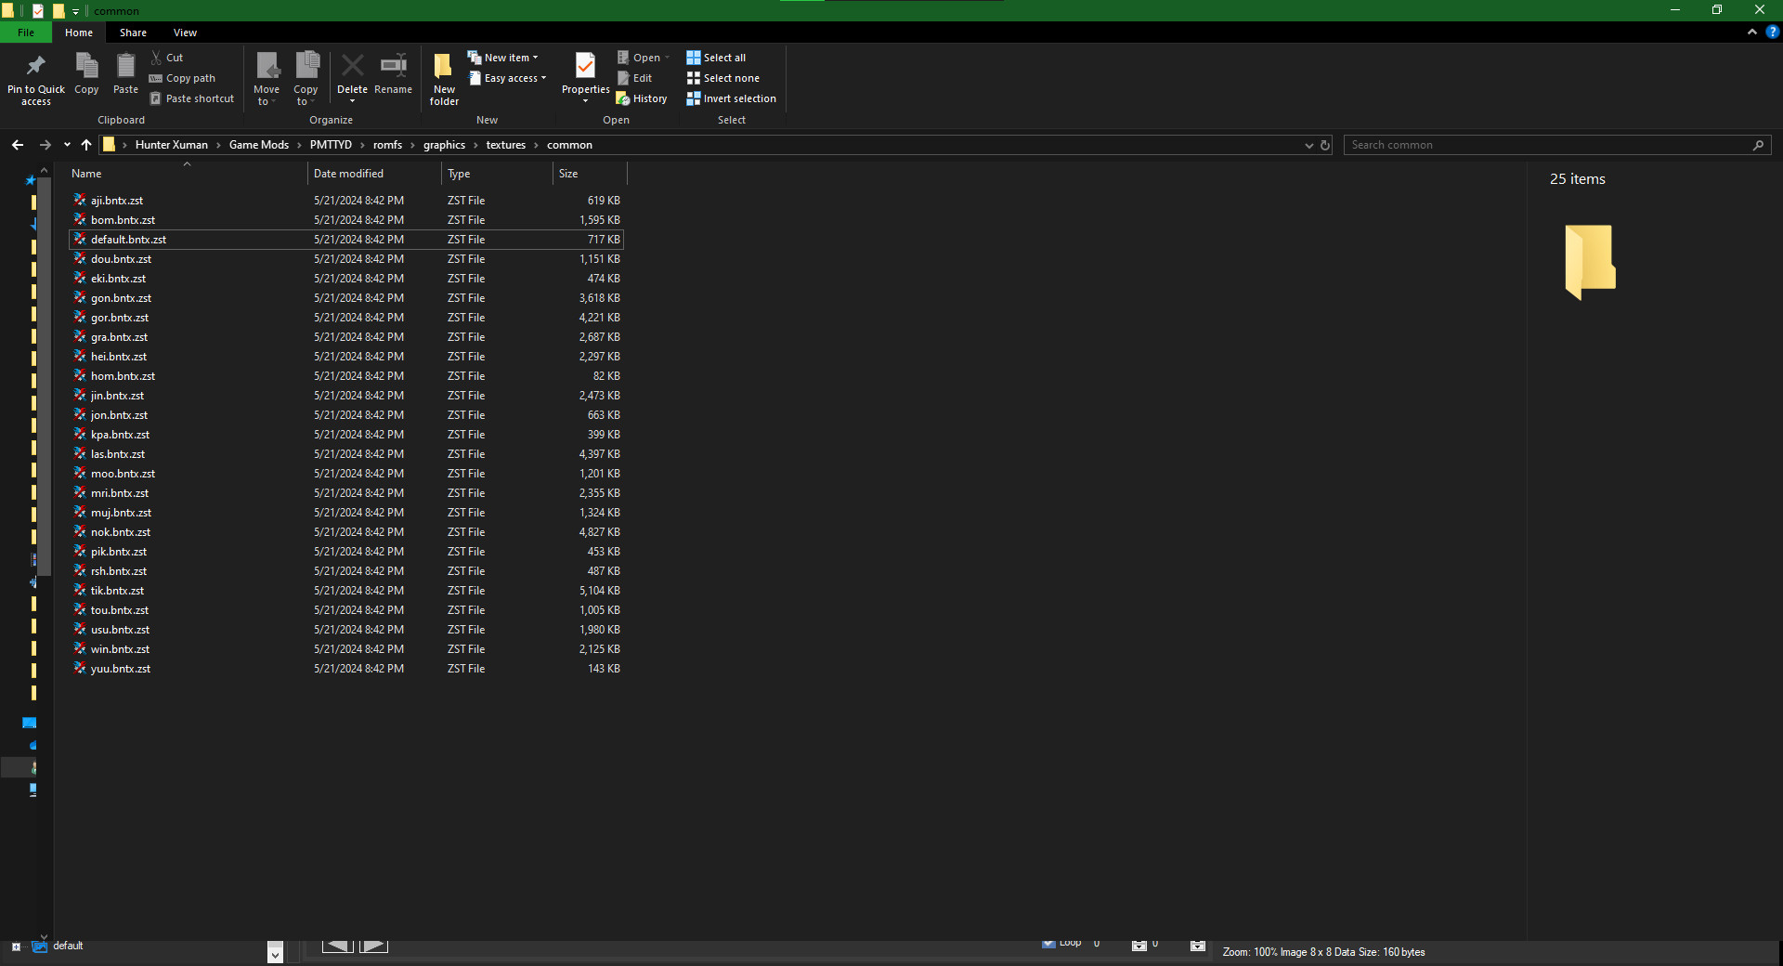Click the New folder icon

click(444, 67)
